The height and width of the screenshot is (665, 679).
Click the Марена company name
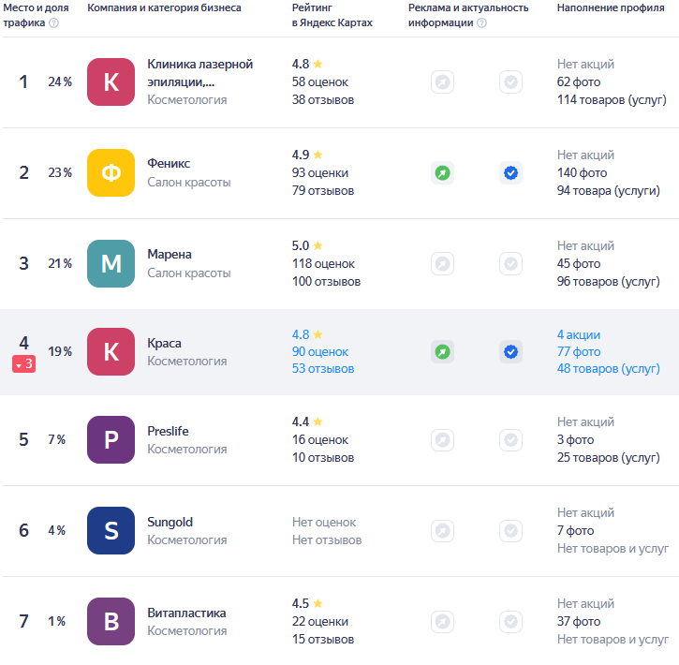tap(170, 254)
